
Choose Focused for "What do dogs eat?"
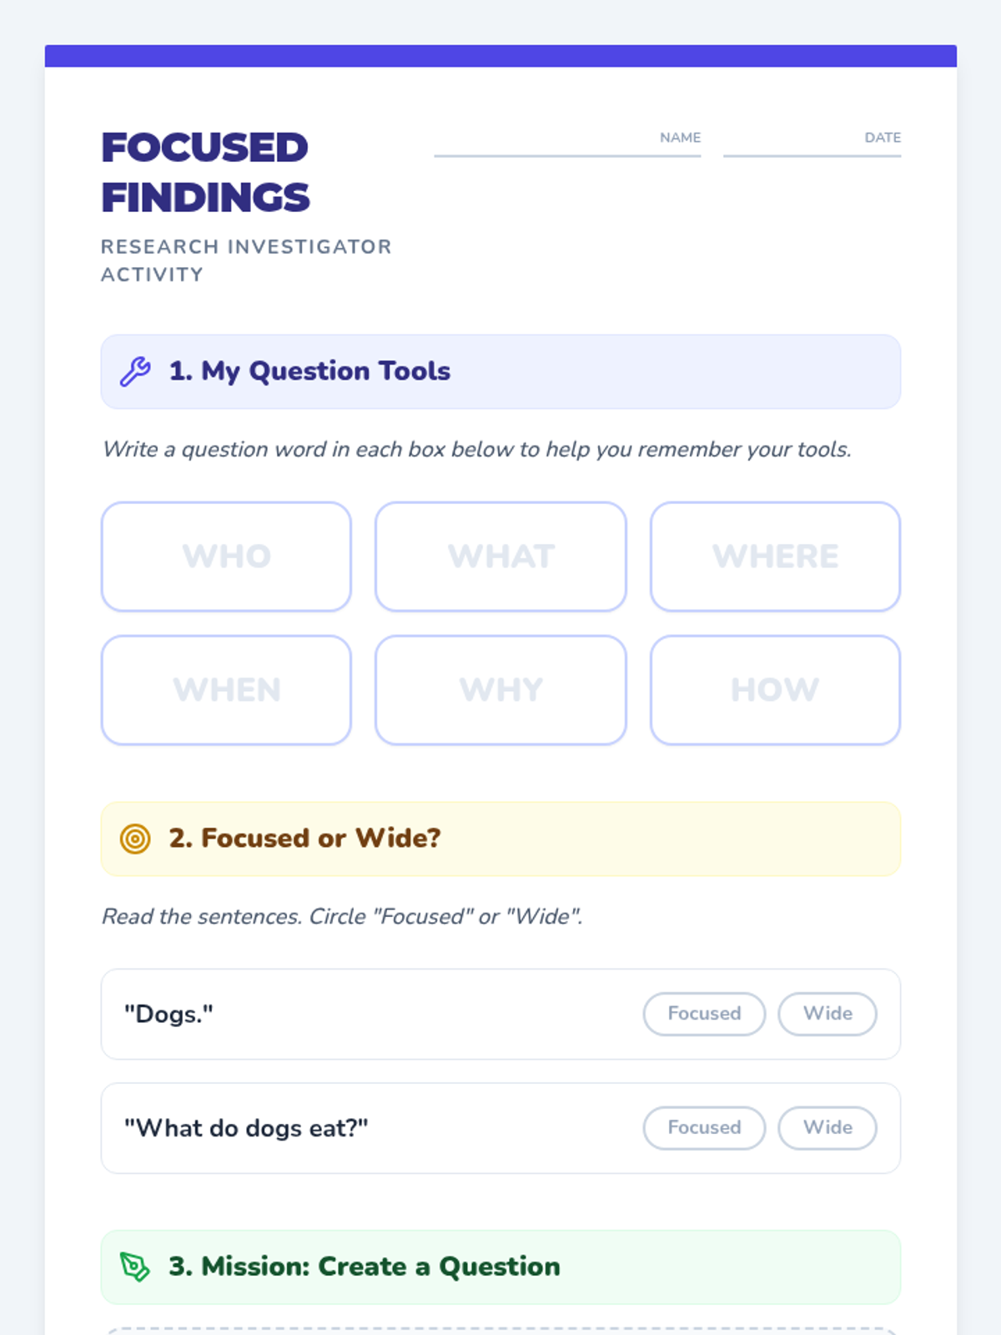[704, 1128]
